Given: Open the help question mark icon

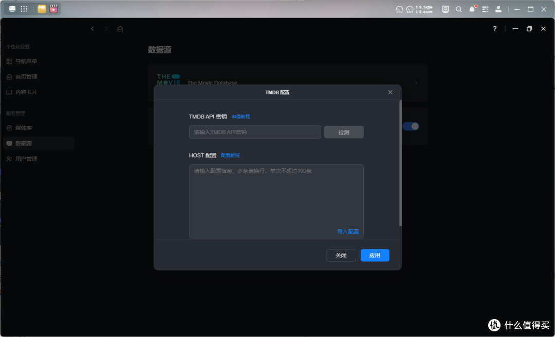Looking at the screenshot, I should coord(495,29).
